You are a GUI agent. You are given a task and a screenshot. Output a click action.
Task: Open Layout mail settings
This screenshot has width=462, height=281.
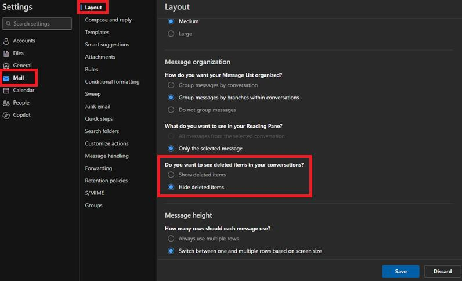click(x=93, y=8)
